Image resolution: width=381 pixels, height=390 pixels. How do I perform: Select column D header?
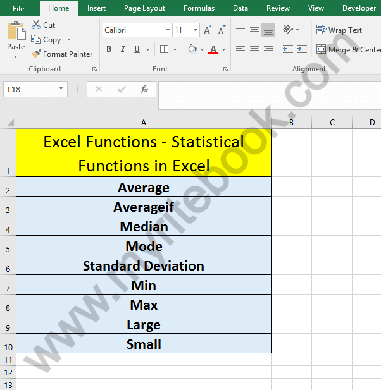pos(367,123)
